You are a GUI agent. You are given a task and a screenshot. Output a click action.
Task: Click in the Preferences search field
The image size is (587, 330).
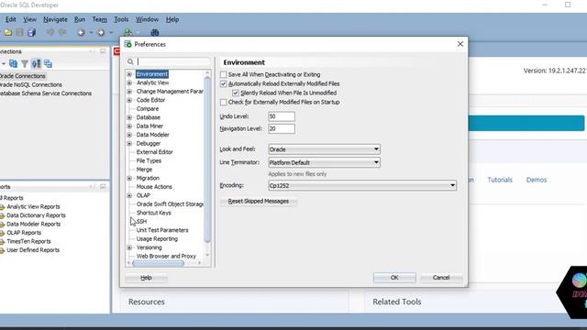[173, 61]
